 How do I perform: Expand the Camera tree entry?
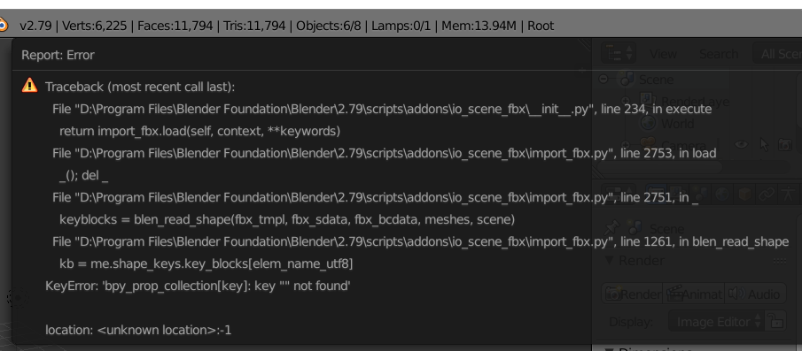(x=625, y=145)
